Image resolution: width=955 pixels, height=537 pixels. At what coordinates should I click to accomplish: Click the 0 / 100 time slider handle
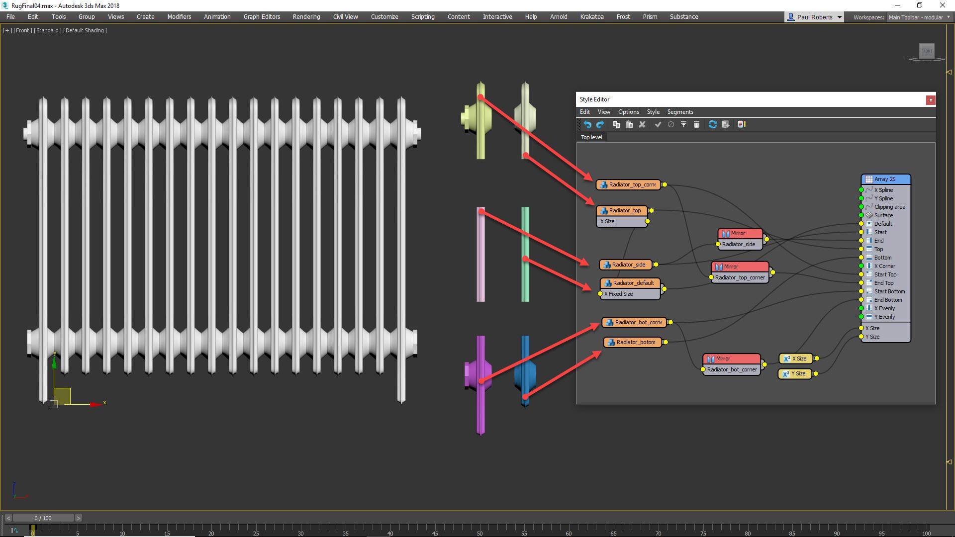click(43, 518)
